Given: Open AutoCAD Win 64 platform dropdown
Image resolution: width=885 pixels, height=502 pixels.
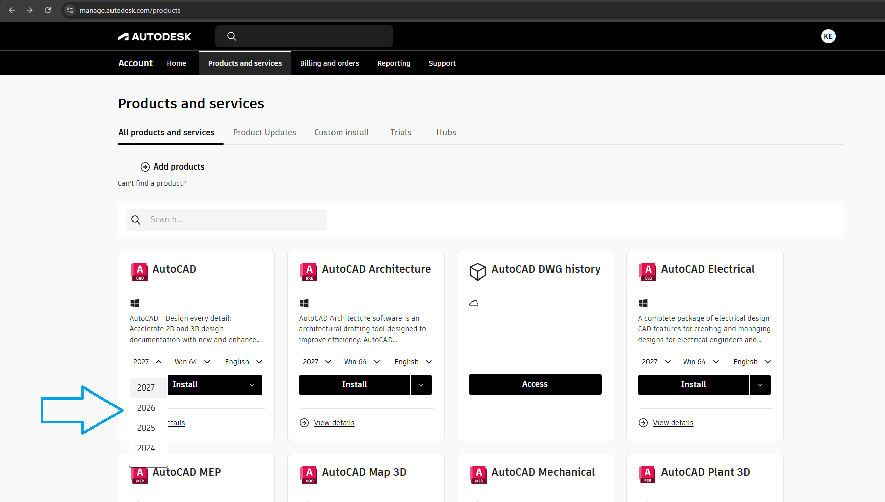Looking at the screenshot, I should click(x=193, y=362).
